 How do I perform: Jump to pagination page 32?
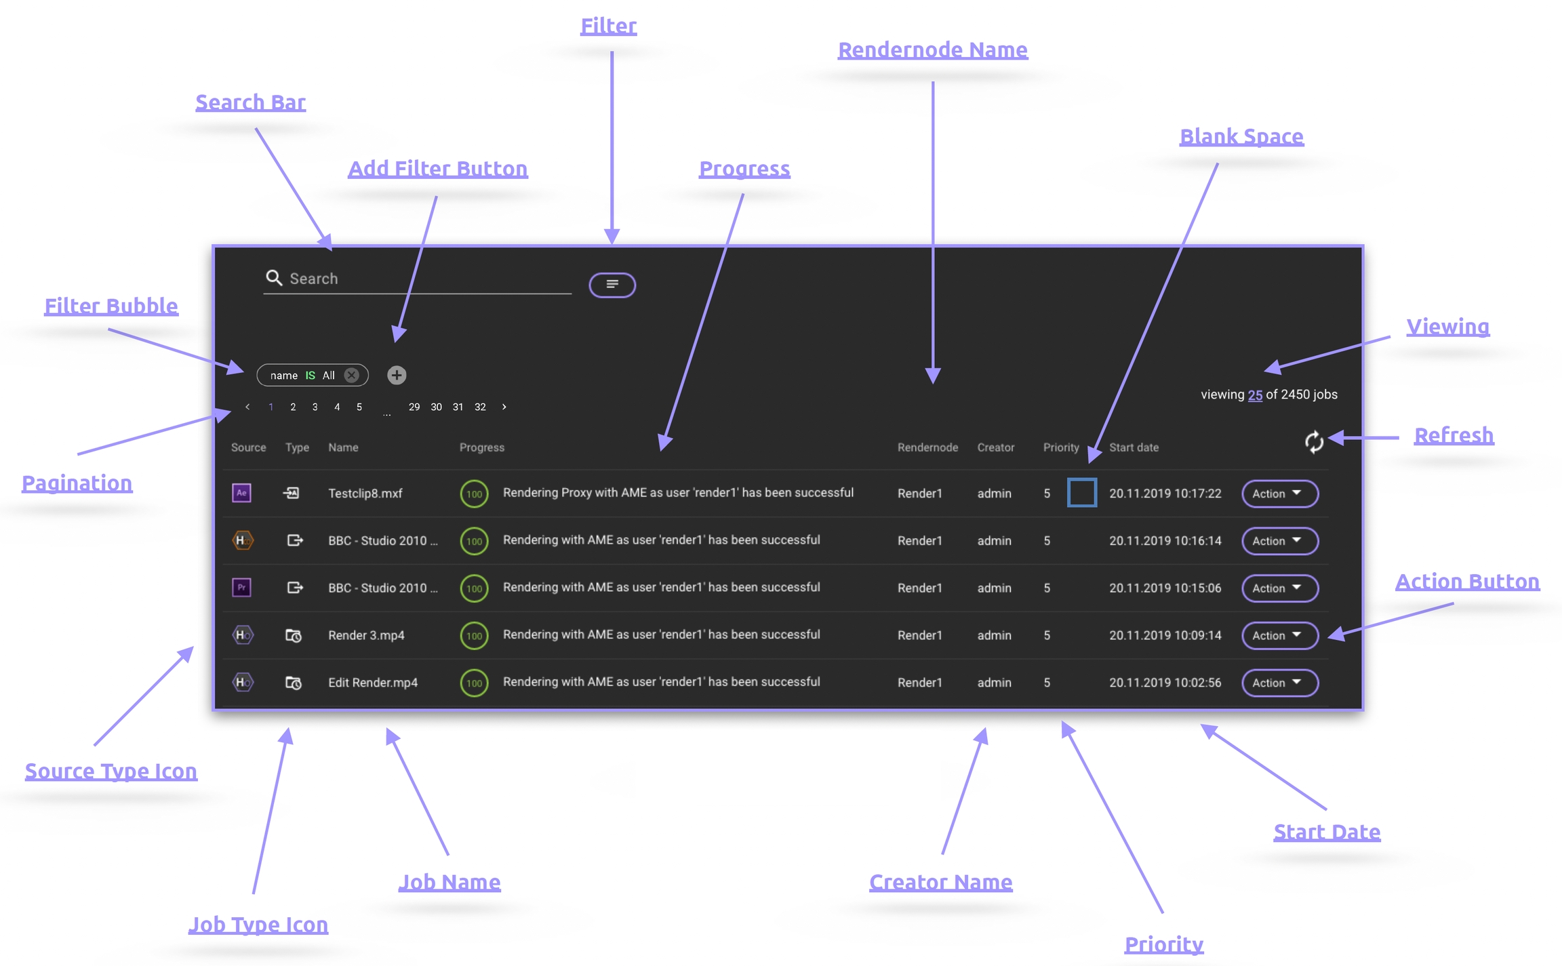(480, 407)
